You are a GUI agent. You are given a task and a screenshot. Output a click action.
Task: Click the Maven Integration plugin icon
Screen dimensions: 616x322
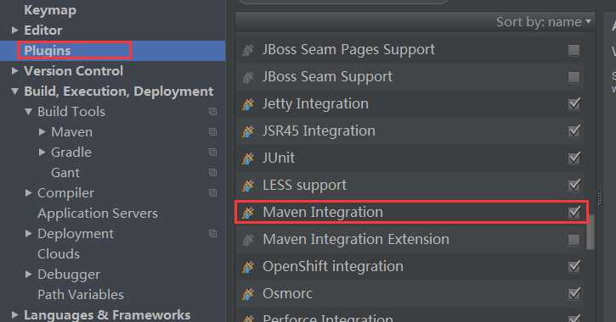coord(248,213)
